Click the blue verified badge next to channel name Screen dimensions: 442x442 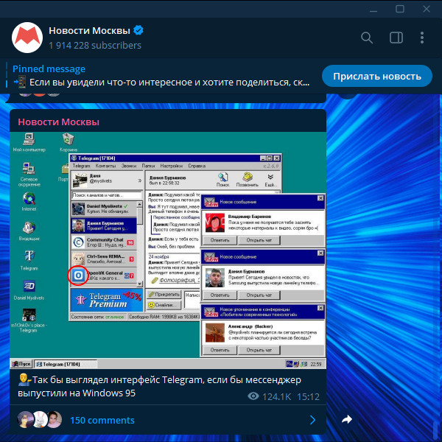(x=138, y=30)
